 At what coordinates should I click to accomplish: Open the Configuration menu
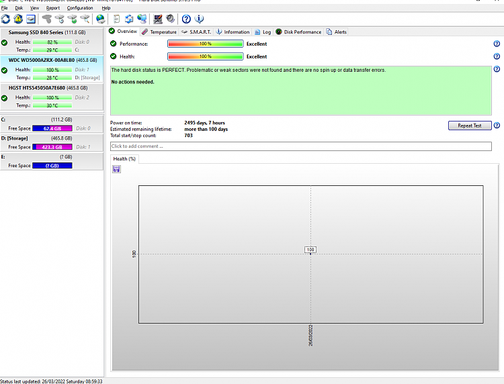tap(80, 8)
